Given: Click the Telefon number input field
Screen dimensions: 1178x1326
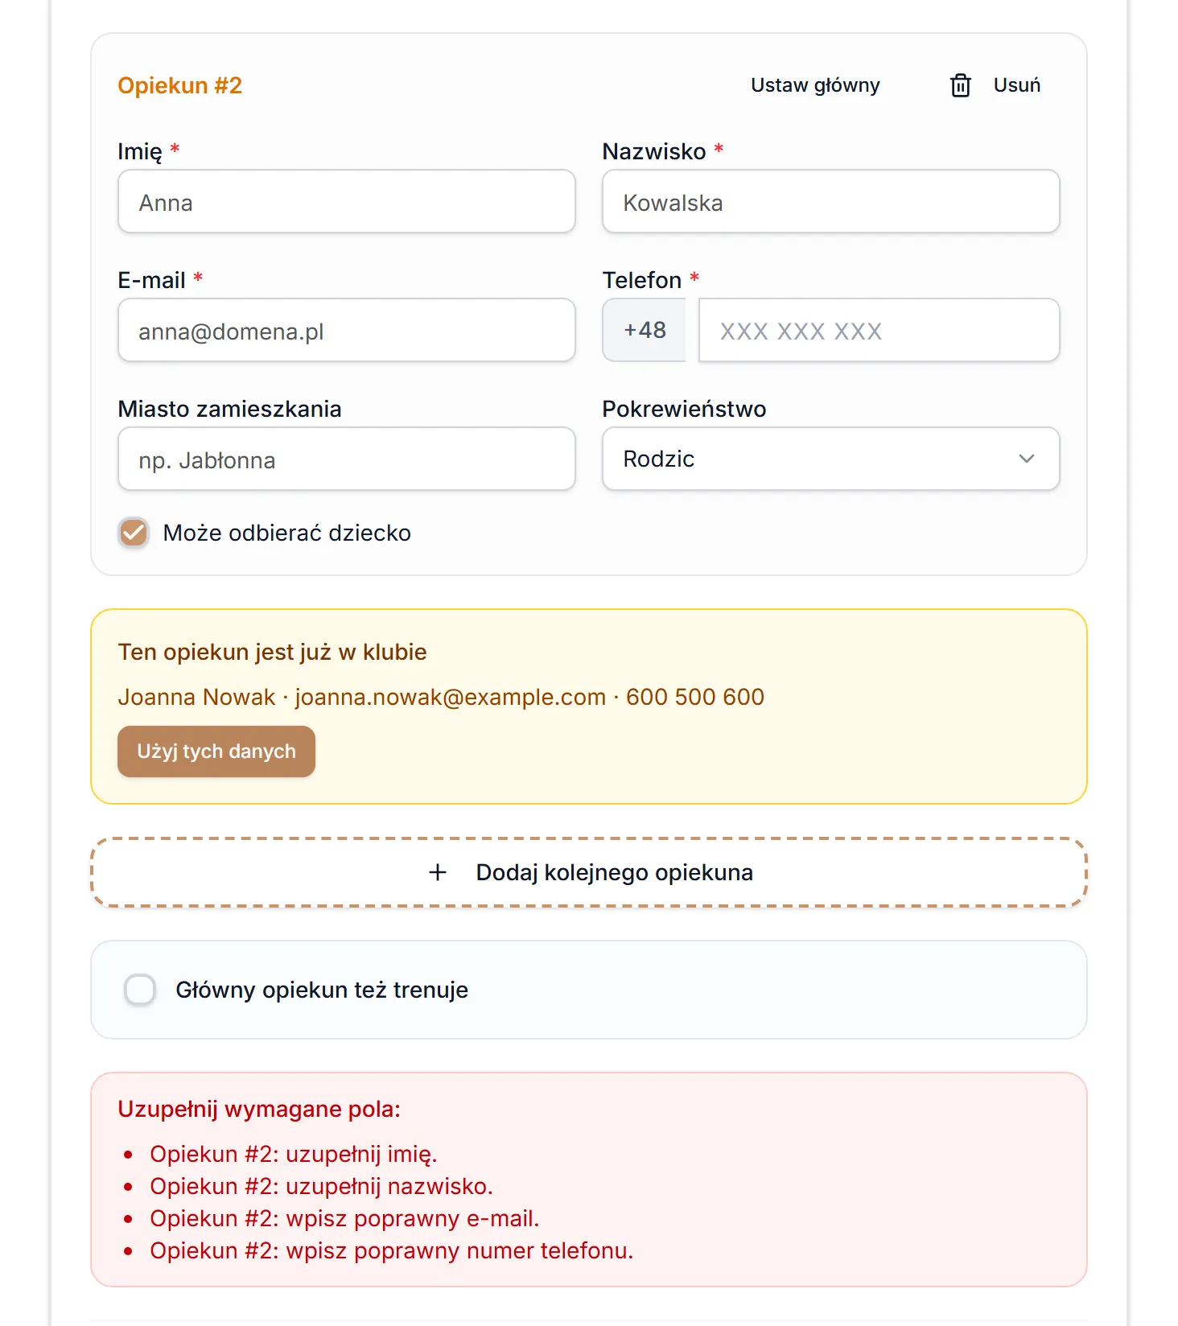Looking at the screenshot, I should [x=879, y=330].
